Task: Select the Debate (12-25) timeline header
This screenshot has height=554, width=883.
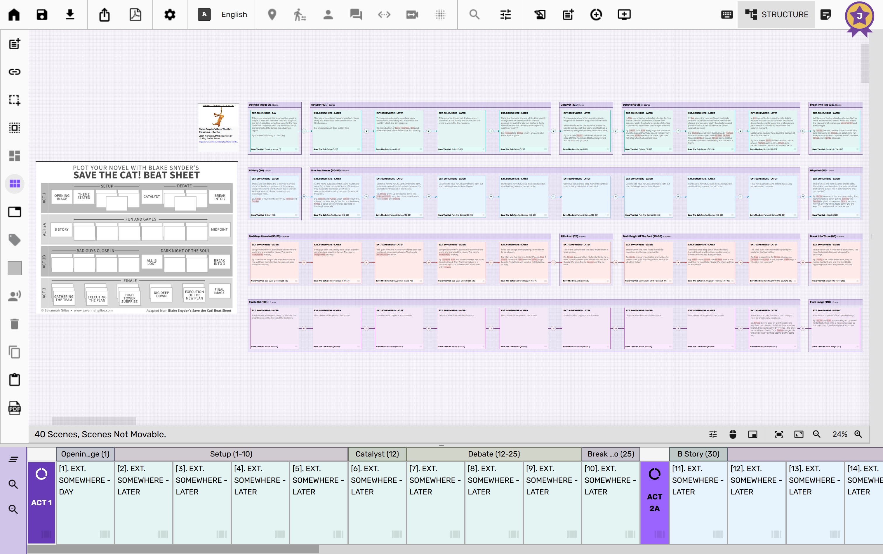Action: click(494, 454)
